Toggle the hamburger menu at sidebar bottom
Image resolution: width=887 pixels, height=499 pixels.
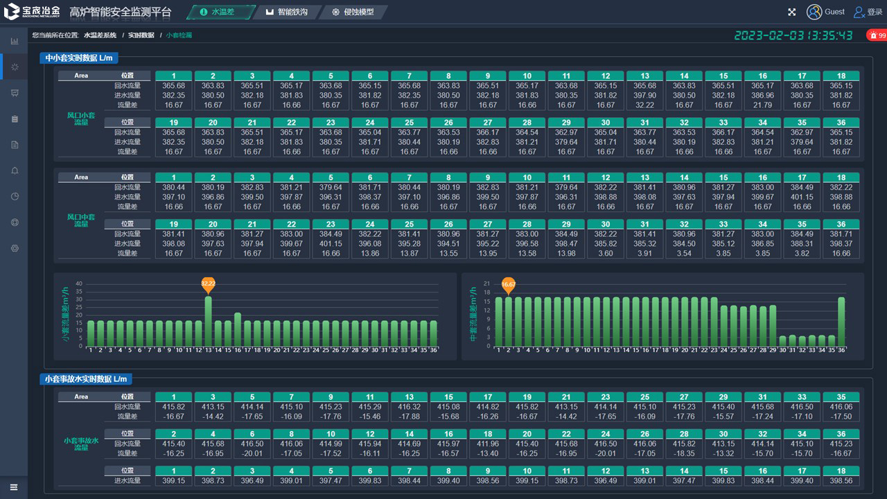pos(14,487)
